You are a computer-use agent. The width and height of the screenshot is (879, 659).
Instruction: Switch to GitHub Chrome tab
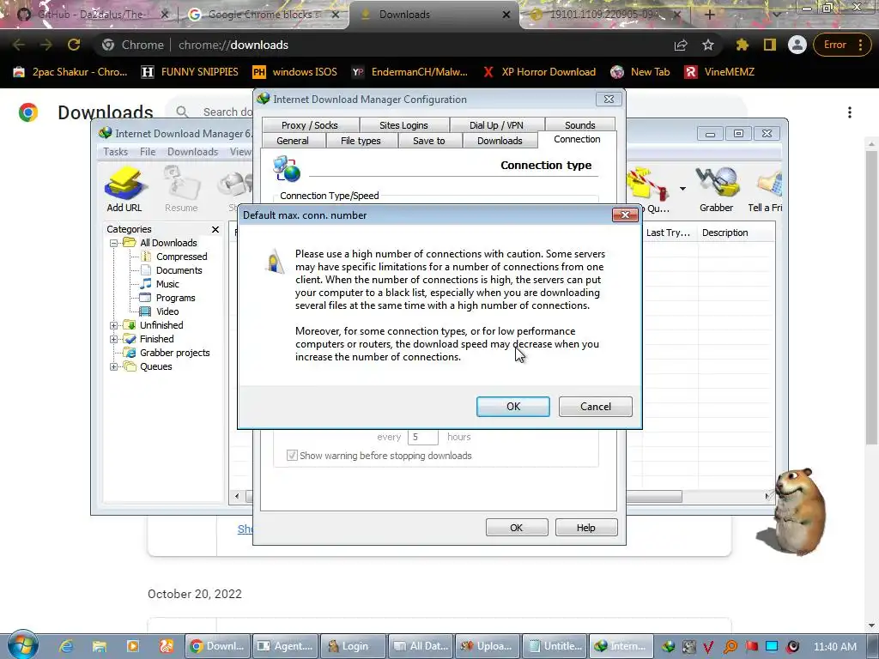(91, 15)
